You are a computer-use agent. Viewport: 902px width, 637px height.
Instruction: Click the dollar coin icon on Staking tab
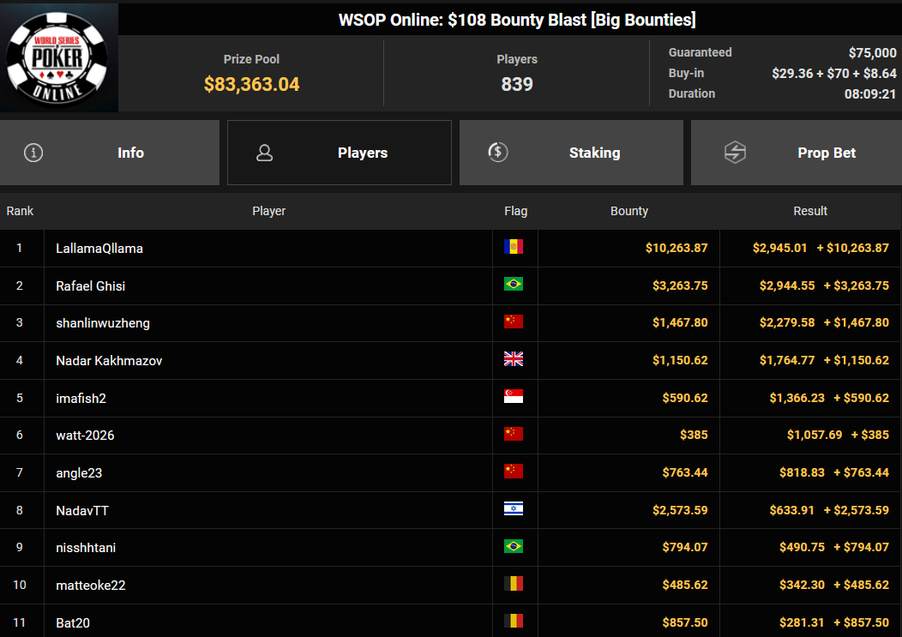[x=497, y=152]
